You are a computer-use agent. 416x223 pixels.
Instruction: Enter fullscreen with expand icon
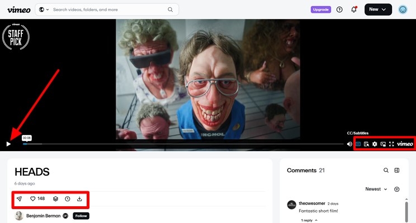click(391, 144)
